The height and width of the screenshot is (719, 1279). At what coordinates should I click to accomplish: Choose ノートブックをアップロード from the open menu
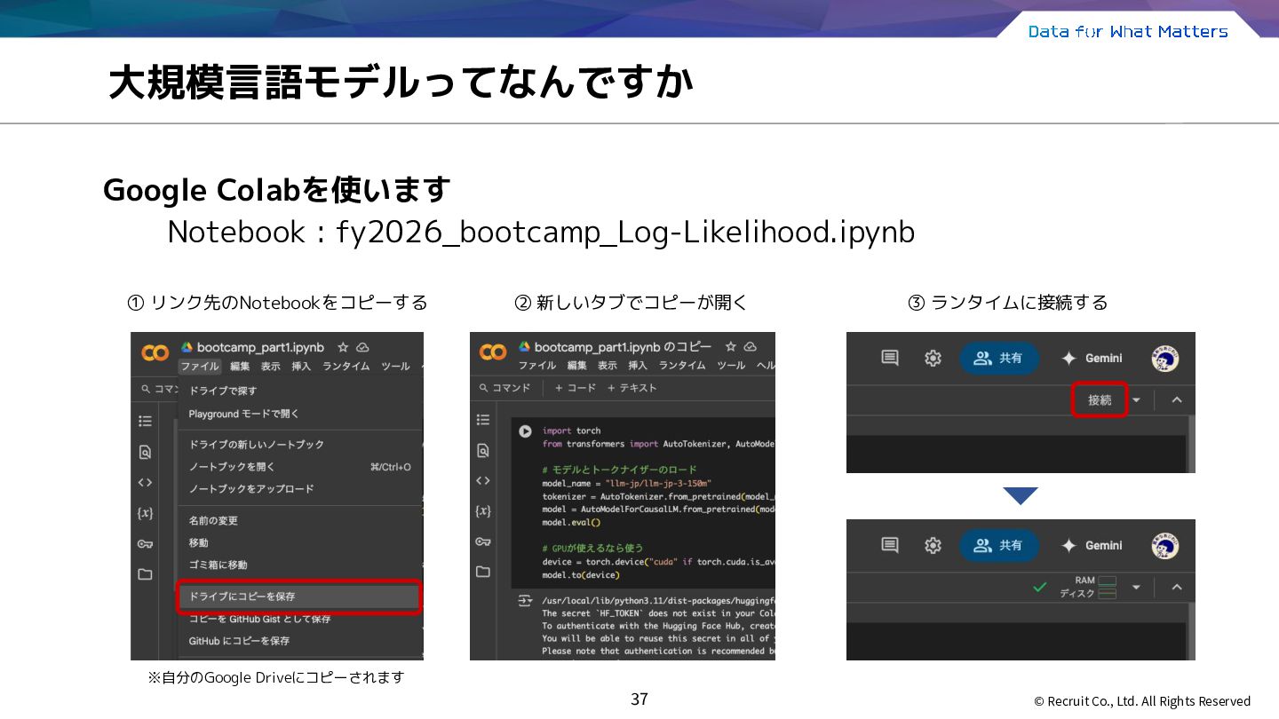point(250,489)
